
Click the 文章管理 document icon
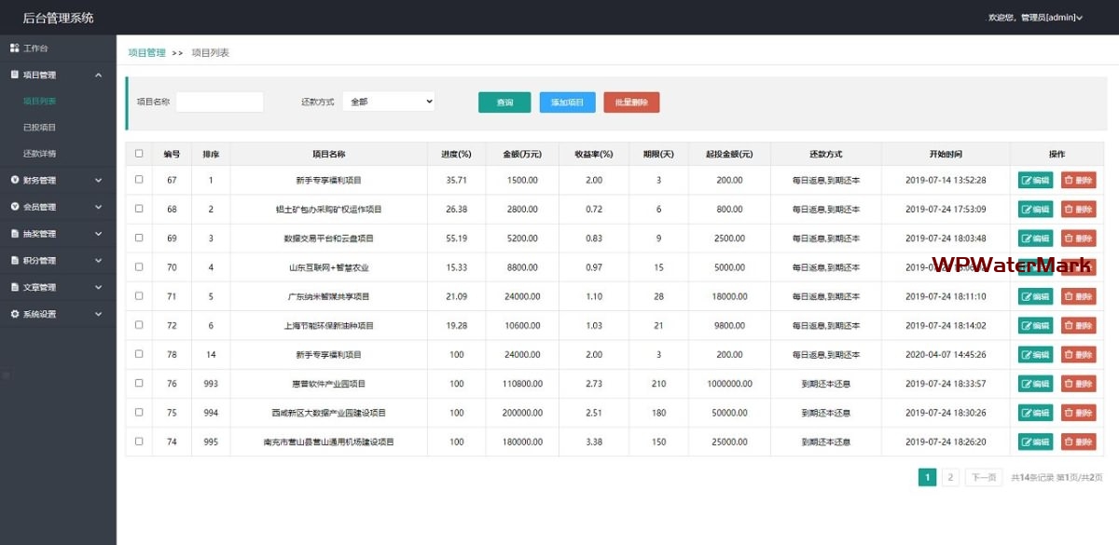click(x=15, y=287)
